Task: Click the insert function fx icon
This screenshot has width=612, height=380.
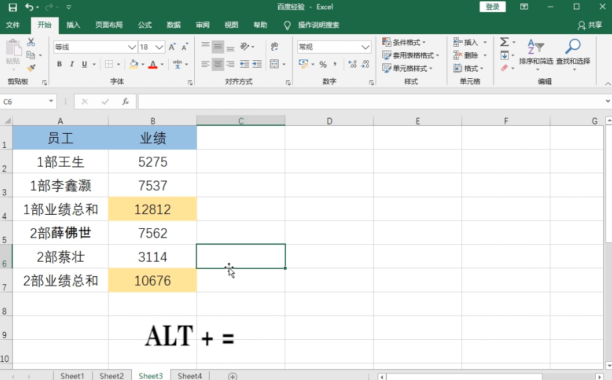Action: [125, 102]
